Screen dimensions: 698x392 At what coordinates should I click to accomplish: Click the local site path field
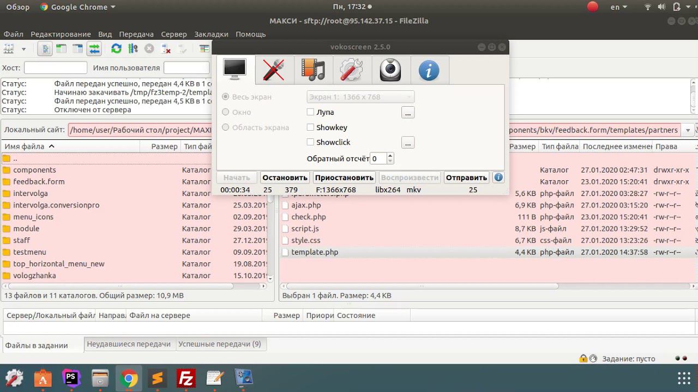point(140,130)
